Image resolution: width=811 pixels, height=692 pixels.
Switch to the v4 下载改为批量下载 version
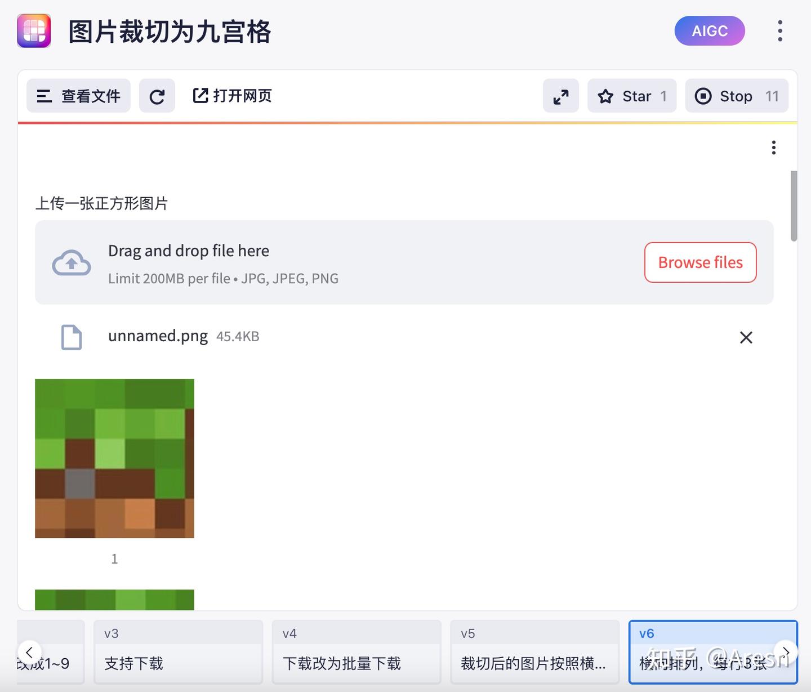click(356, 650)
